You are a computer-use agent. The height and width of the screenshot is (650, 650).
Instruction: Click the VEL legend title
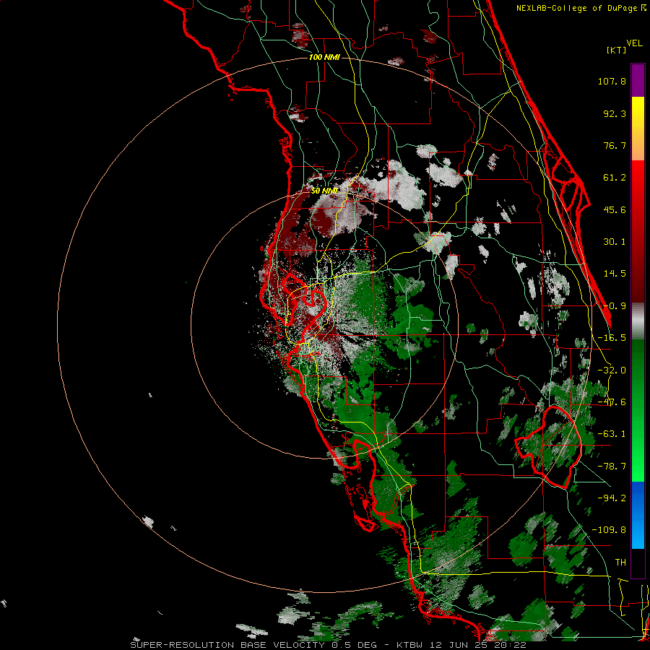(634, 43)
